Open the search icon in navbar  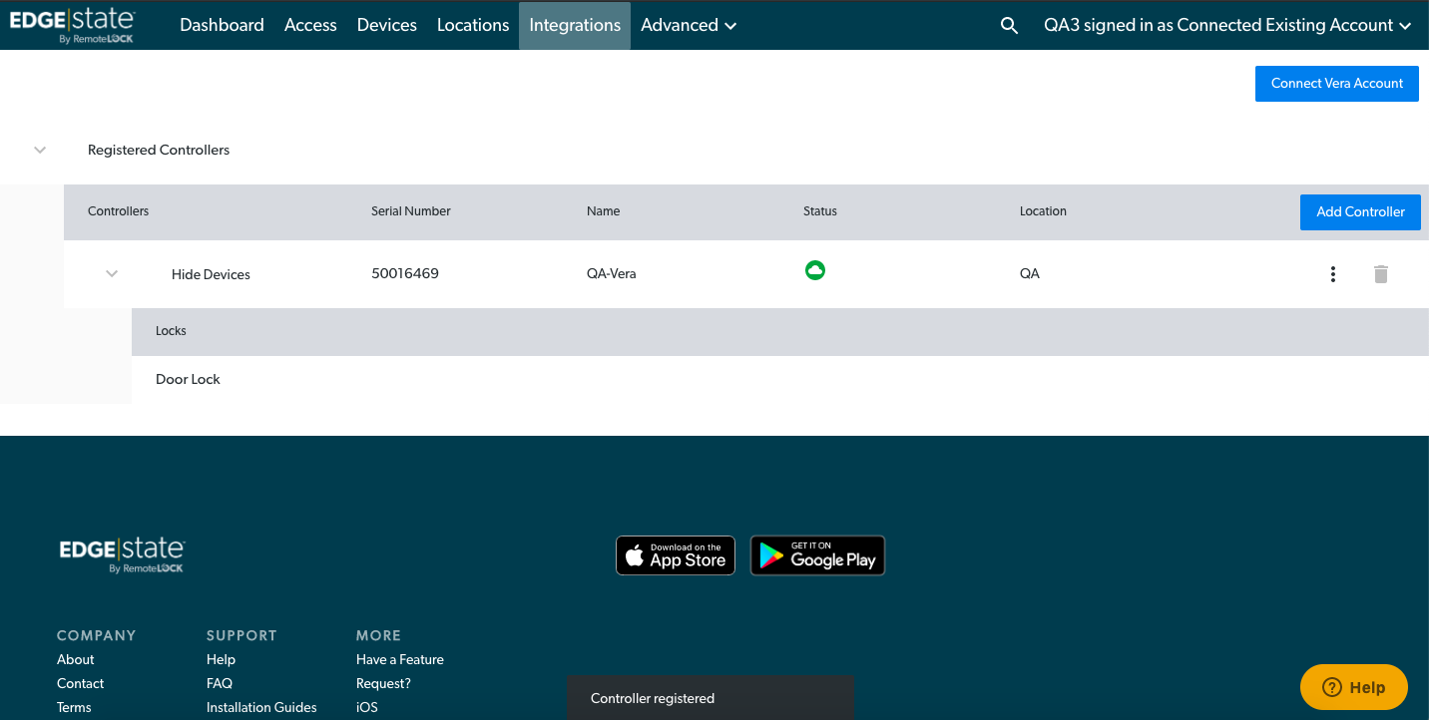click(1009, 25)
